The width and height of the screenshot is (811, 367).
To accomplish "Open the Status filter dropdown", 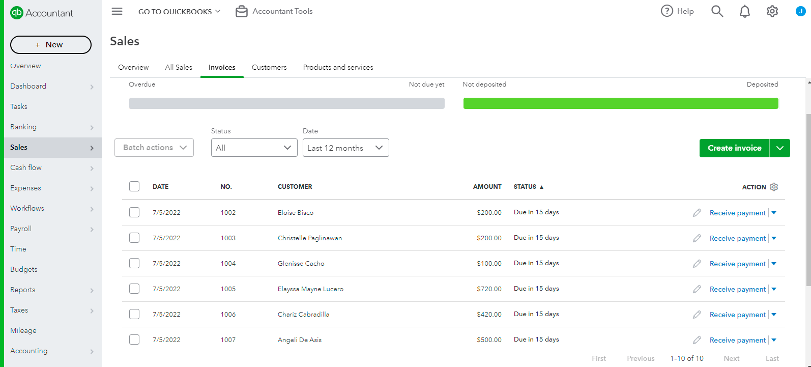I will click(x=254, y=148).
